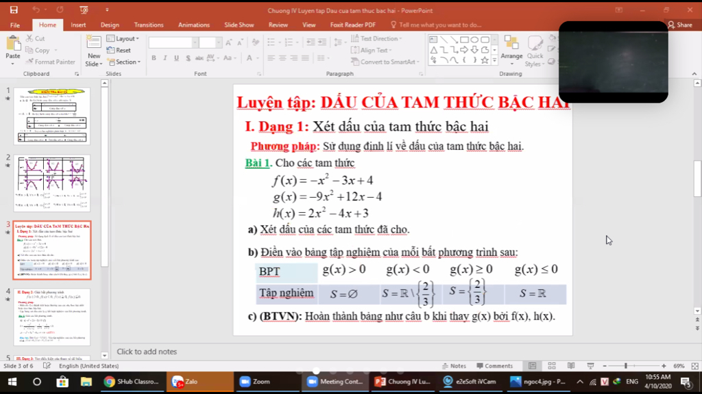Expand shapes gallery More arrow

[495, 60]
